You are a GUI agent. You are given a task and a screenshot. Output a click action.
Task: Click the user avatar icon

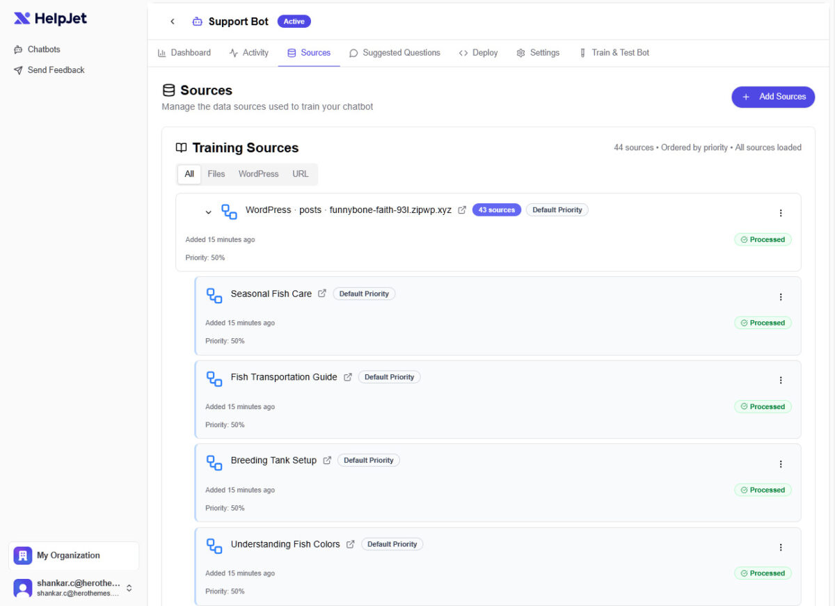pyautogui.click(x=23, y=588)
